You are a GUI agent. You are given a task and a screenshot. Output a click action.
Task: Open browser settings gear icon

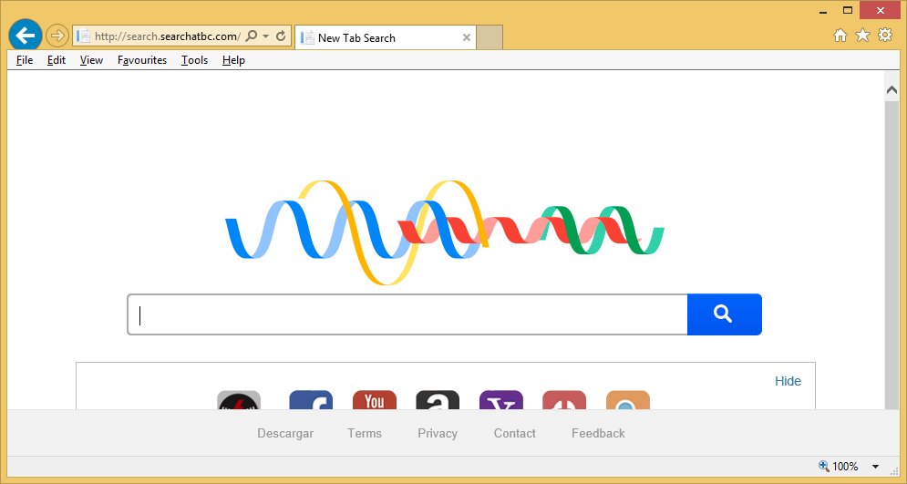point(885,36)
